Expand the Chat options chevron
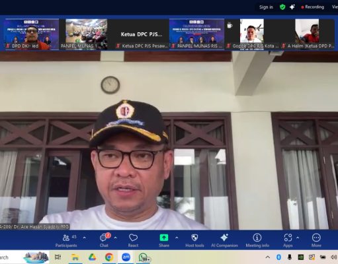The height and width of the screenshot is (264, 338). tap(115, 238)
